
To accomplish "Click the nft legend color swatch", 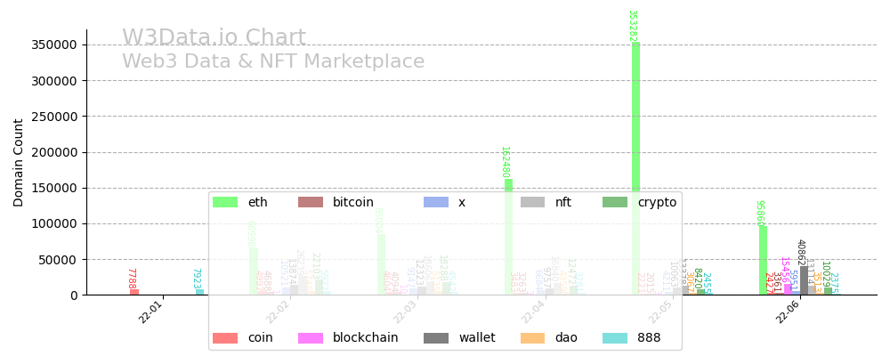I will tap(533, 203).
